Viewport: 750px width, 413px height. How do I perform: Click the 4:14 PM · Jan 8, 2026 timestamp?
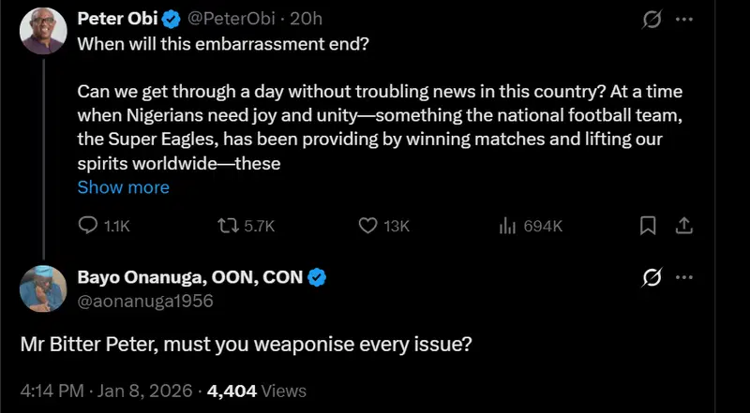(x=106, y=391)
